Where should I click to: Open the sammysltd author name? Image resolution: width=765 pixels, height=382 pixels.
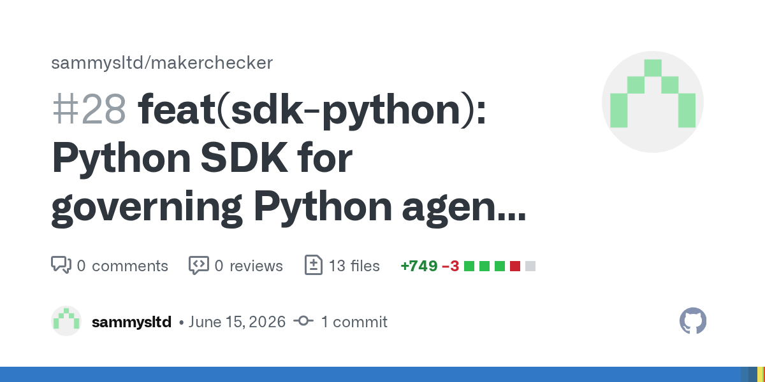[132, 322]
